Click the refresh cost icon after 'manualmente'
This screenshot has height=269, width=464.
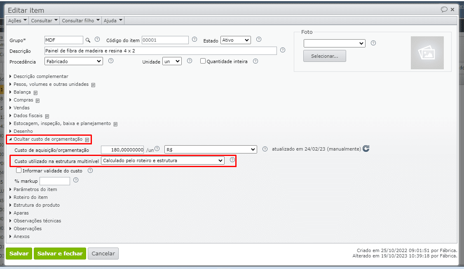click(366, 149)
